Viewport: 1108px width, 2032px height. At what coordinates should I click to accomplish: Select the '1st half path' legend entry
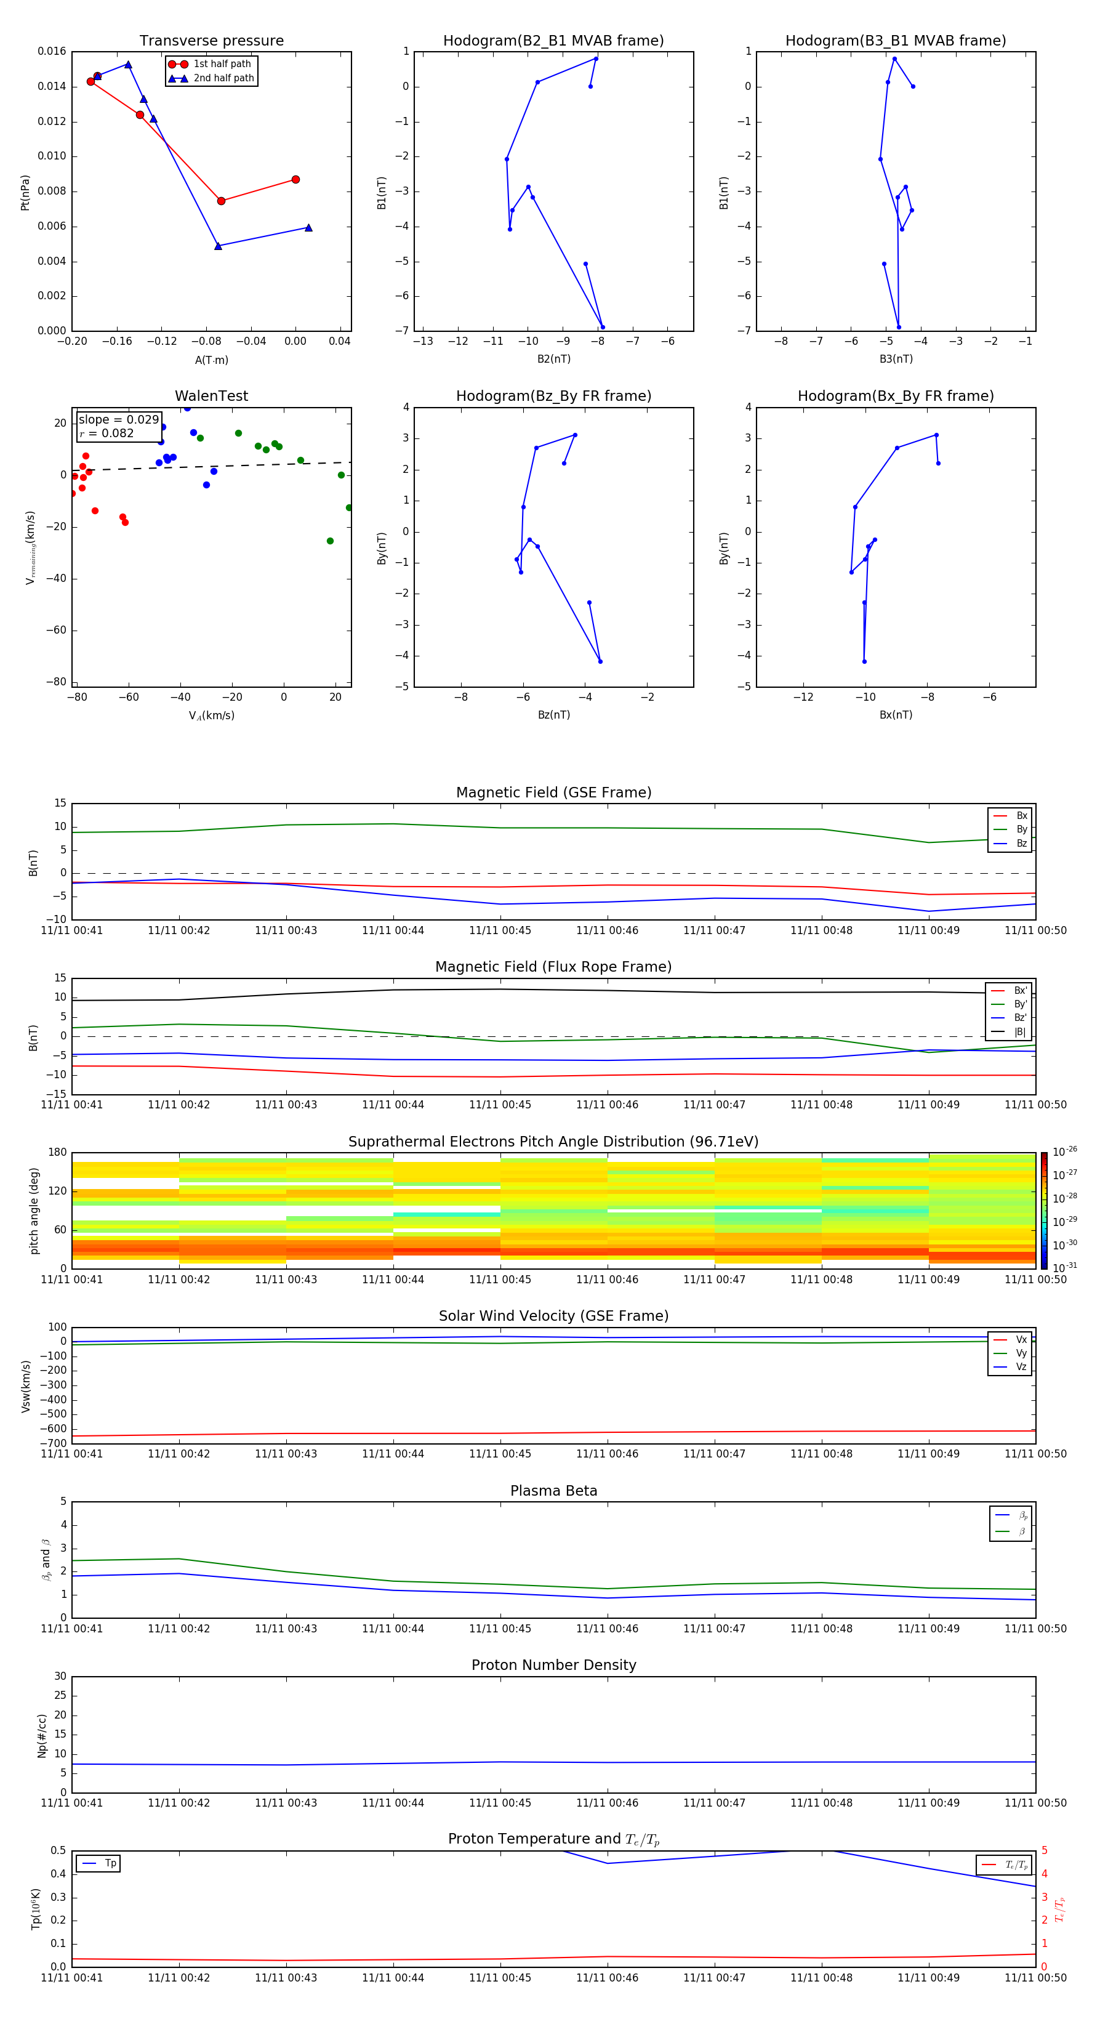click(x=211, y=64)
